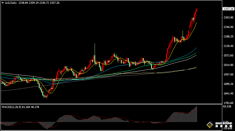Click the 2303.80 price axis label
The width and height of the screenshot is (235, 131).
[228, 18]
